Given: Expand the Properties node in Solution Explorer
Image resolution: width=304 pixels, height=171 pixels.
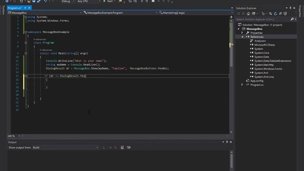Looking at the screenshot, I should 242,33.
